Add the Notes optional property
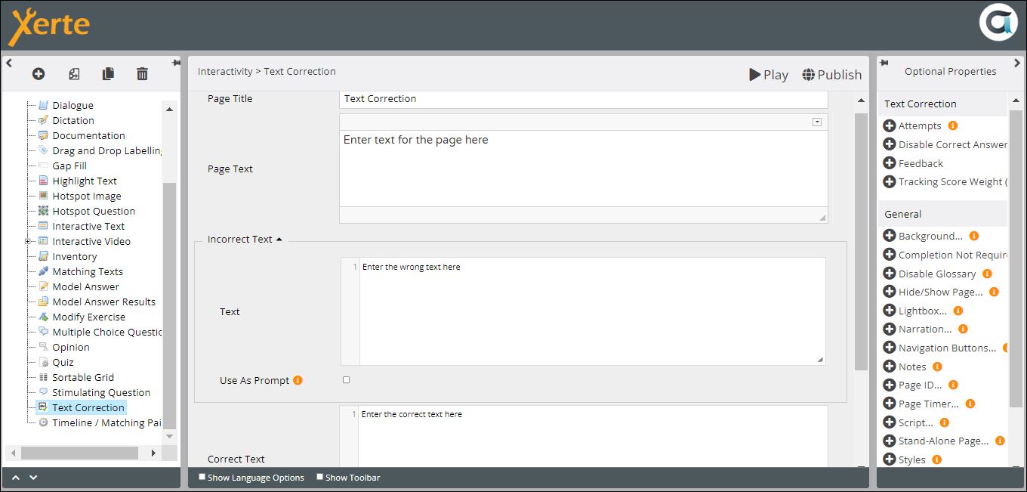This screenshot has width=1027, height=492. [x=890, y=367]
